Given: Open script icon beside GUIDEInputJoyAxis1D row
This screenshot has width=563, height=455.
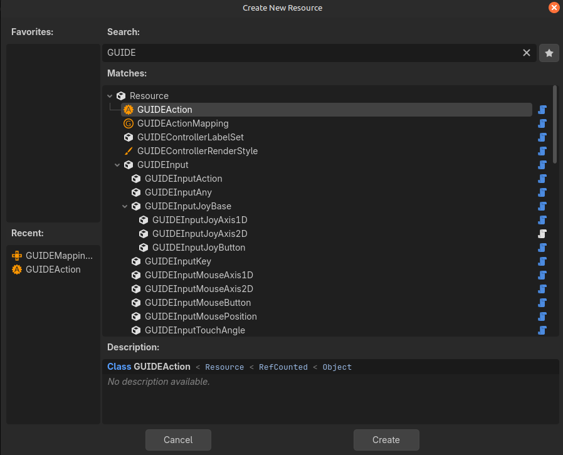Looking at the screenshot, I should 542,220.
